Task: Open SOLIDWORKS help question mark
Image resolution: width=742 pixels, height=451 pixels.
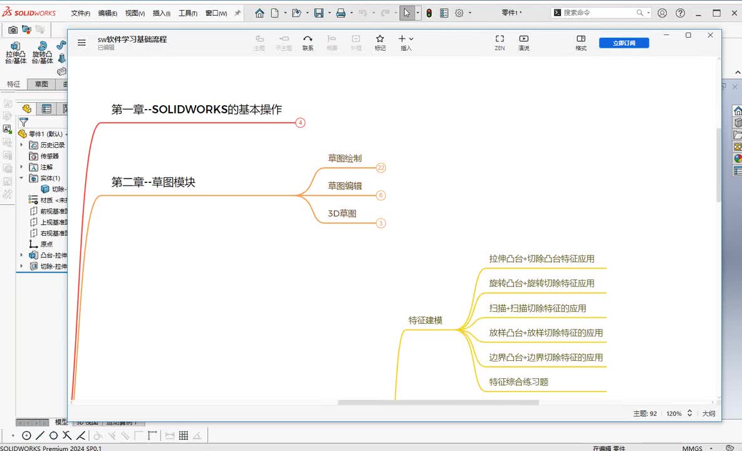Action: 680,13
